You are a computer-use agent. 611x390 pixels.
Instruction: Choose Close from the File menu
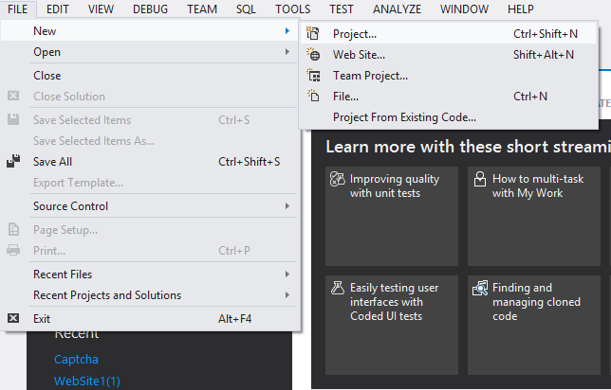click(47, 76)
